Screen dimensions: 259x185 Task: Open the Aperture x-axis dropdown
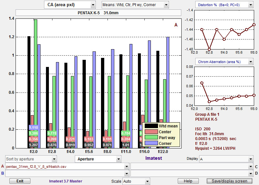(x=98, y=159)
